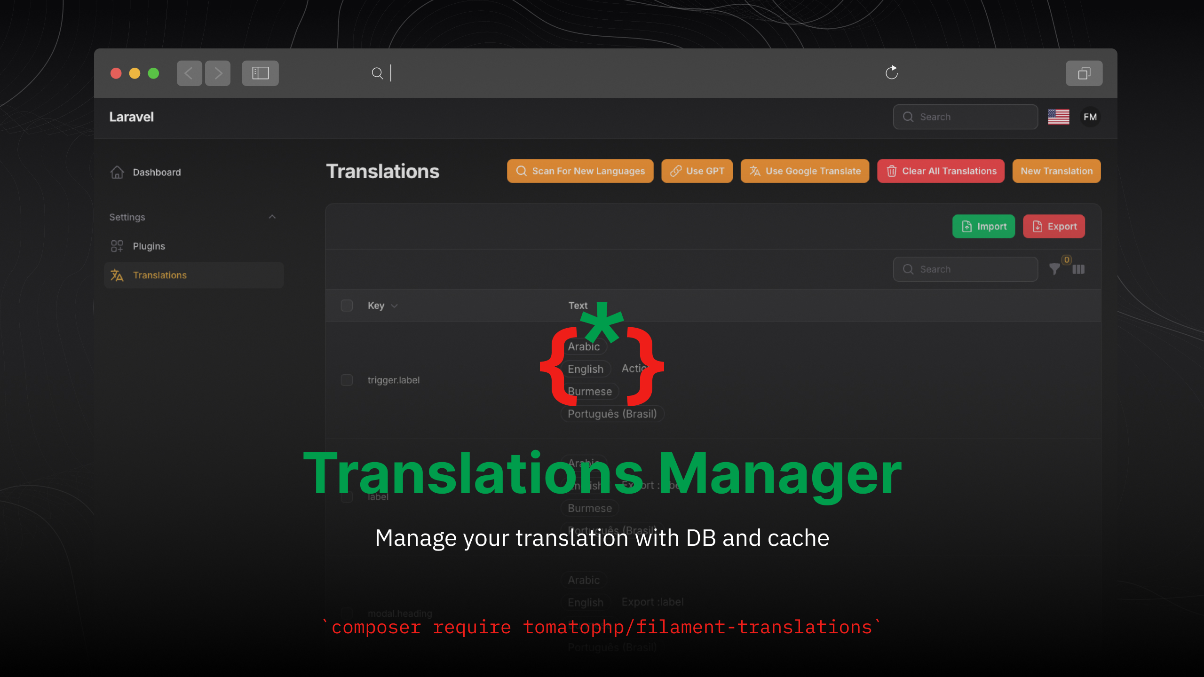1204x677 pixels.
Task: Click the Scan For New Languages icon
Action: [x=520, y=170]
